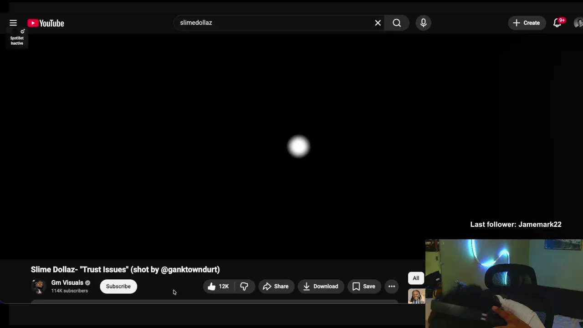Clear the search query with the X

(378, 23)
